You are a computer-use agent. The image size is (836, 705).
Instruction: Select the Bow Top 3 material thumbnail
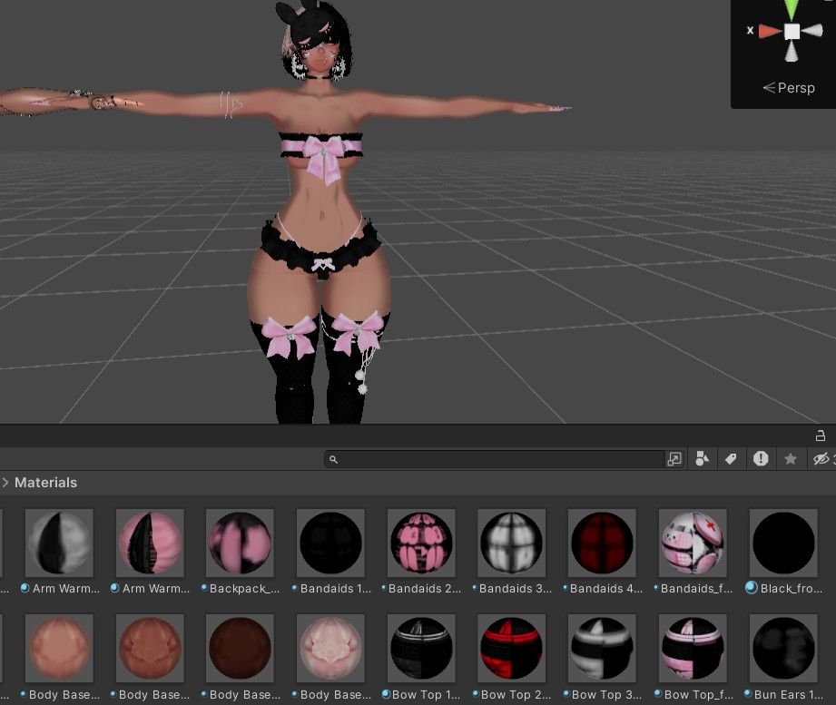click(602, 648)
